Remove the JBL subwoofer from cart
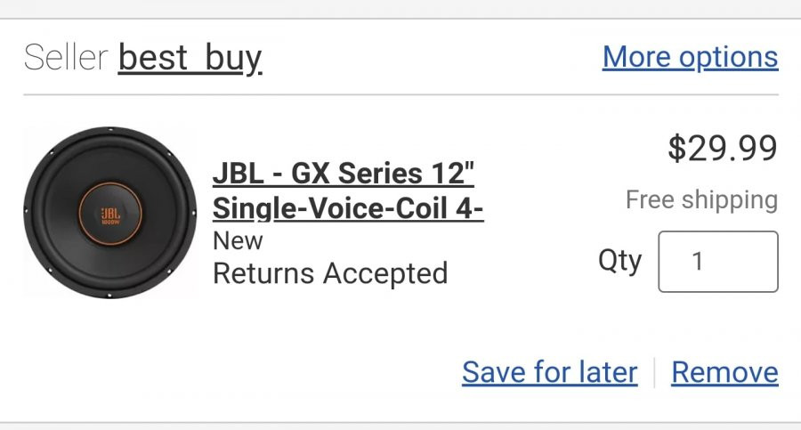 pyautogui.click(x=724, y=372)
